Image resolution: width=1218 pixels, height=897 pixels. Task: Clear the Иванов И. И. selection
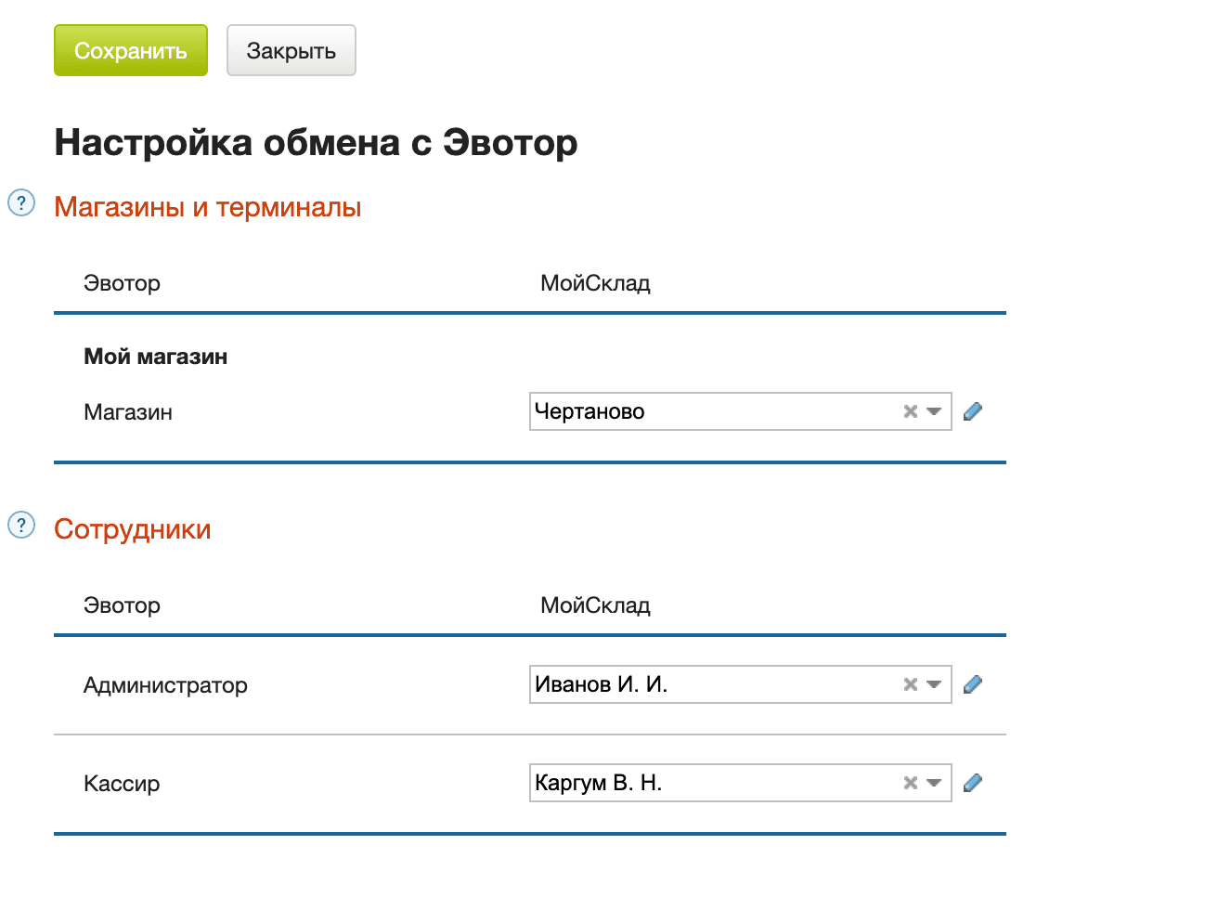tap(909, 684)
